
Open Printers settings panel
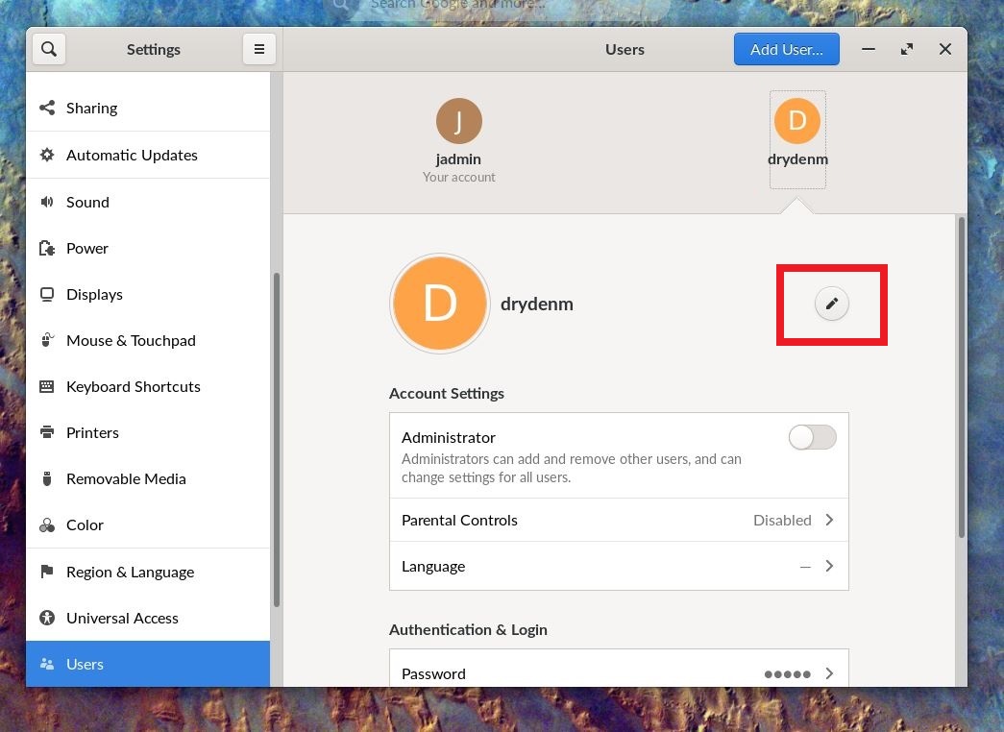pyautogui.click(x=148, y=432)
